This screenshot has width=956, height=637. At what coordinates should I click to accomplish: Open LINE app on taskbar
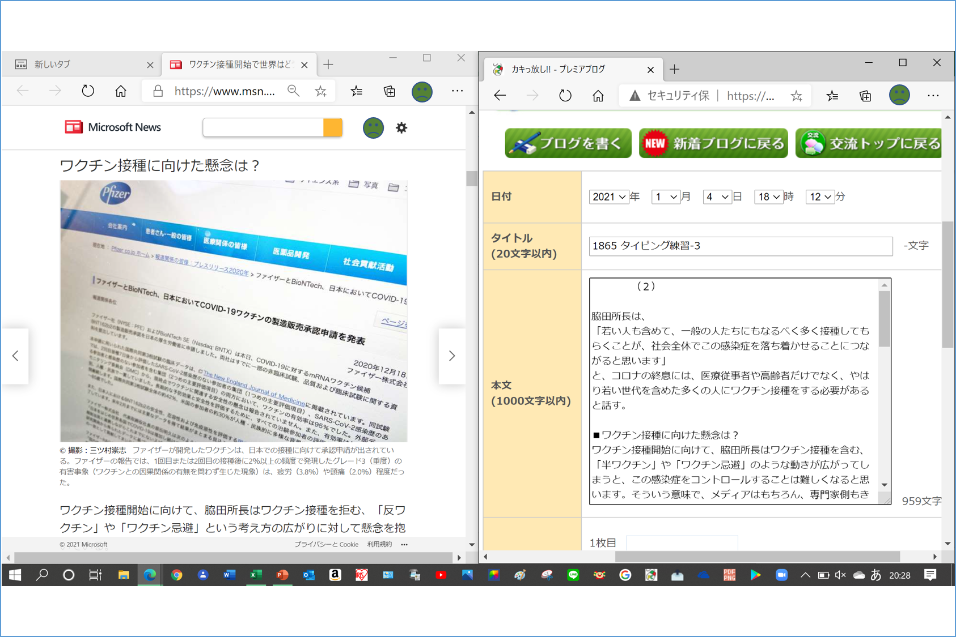(x=573, y=575)
